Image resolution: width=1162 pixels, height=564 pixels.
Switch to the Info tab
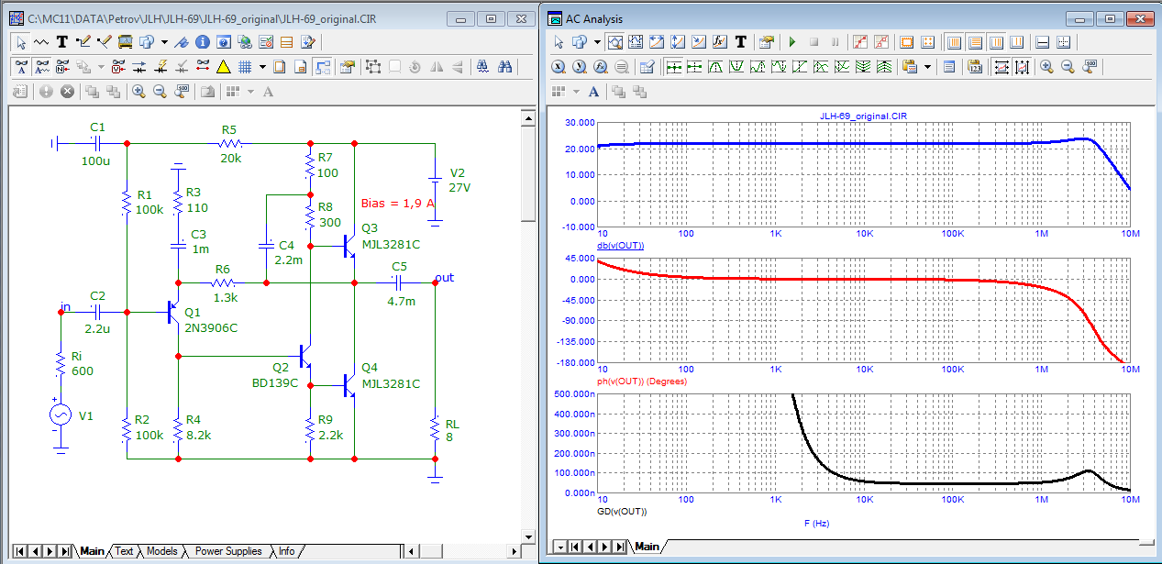point(286,551)
